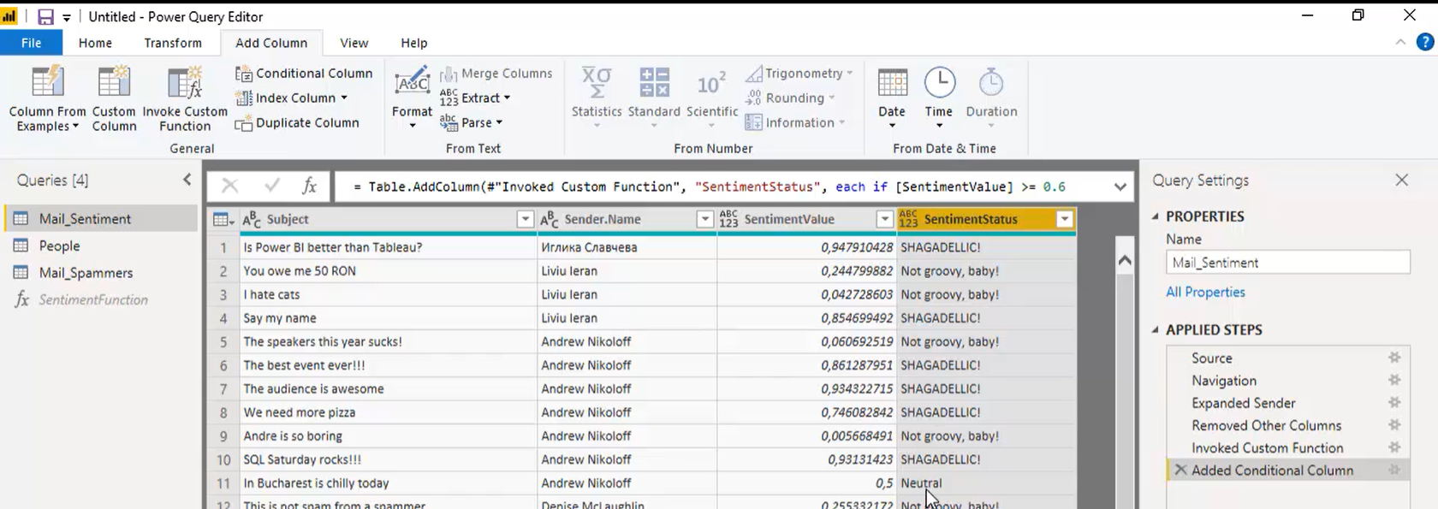Select the People query
This screenshot has height=509, width=1438.
pos(102,246)
